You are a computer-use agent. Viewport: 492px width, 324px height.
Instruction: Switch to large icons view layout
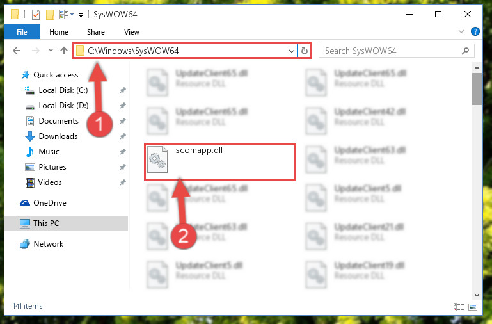click(x=473, y=307)
